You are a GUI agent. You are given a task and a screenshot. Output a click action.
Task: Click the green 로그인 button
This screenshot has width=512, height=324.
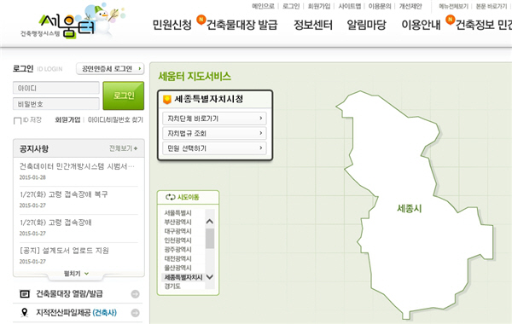[x=124, y=95]
